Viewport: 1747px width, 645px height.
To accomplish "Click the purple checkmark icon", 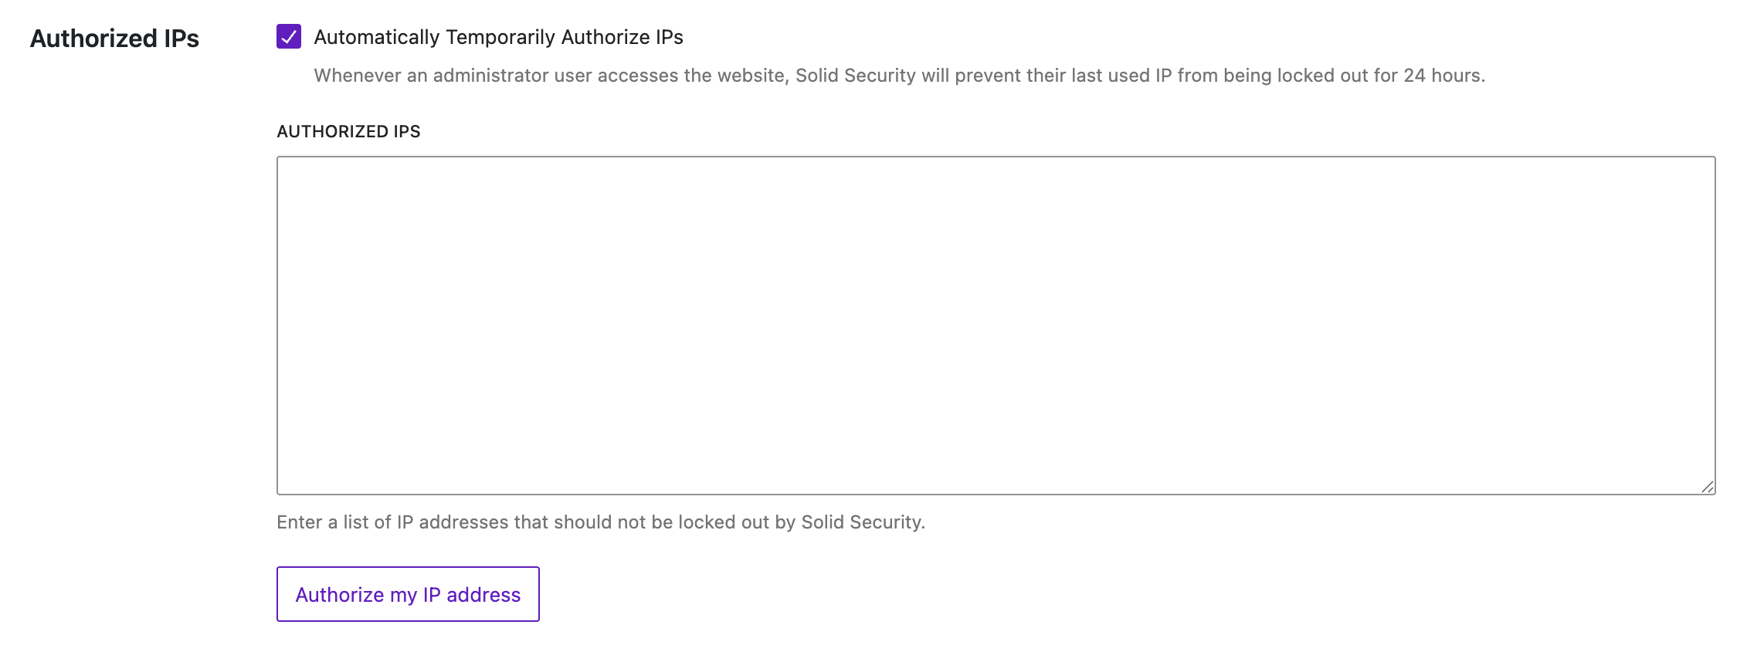I will pos(289,36).
